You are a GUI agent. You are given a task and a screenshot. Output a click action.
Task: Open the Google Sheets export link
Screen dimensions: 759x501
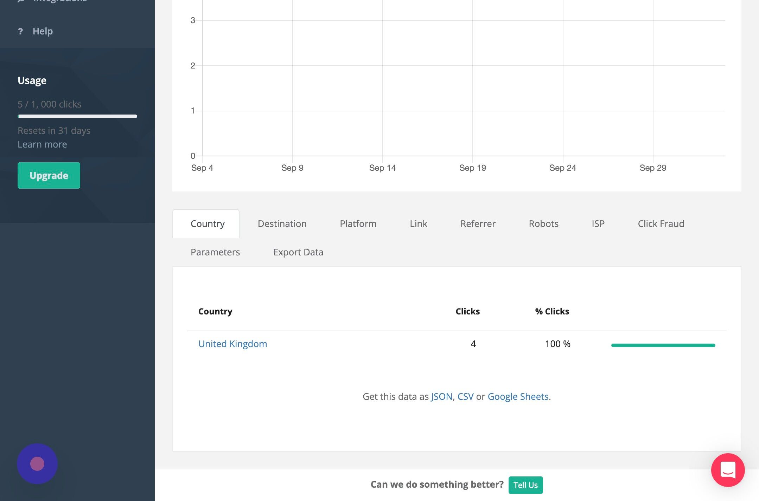pyautogui.click(x=518, y=396)
